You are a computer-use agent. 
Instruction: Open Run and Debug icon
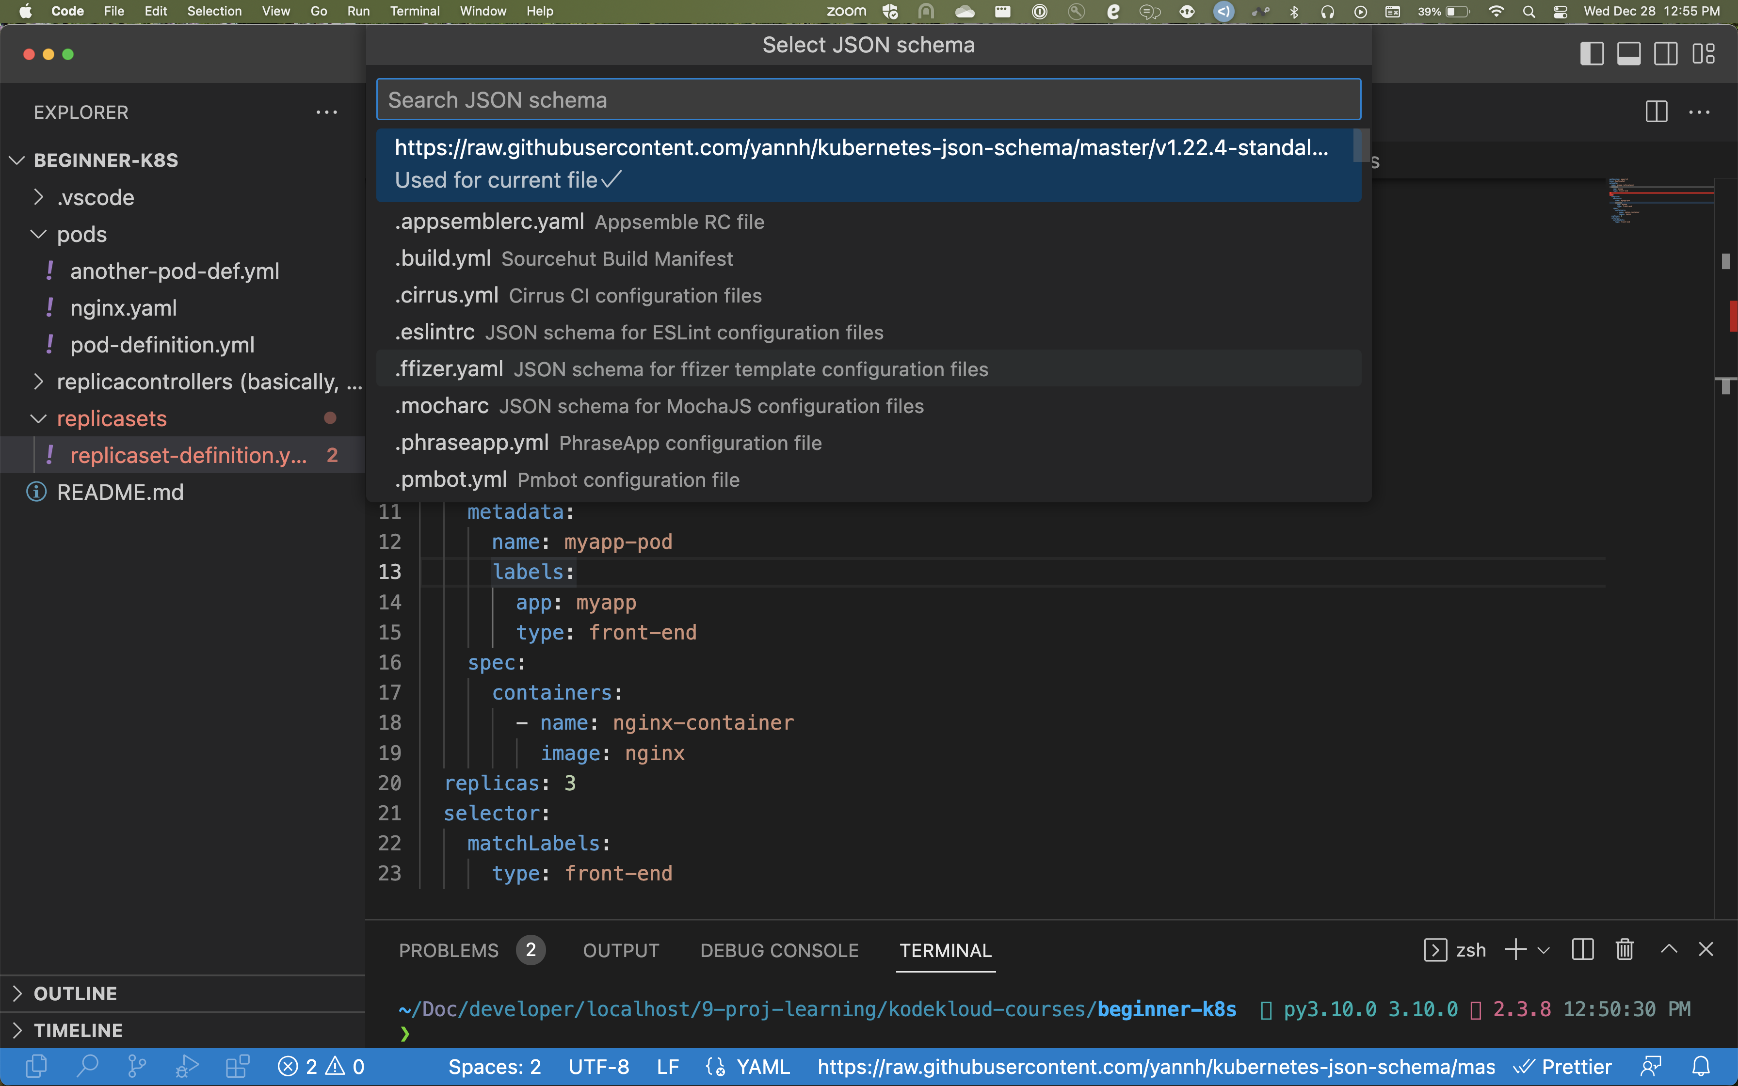(187, 1067)
